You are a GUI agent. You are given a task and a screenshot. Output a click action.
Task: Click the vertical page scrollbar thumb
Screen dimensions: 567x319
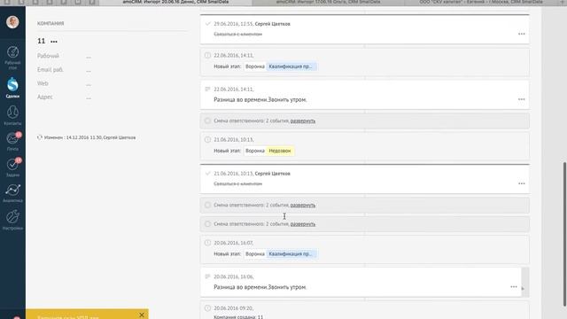pos(565,233)
